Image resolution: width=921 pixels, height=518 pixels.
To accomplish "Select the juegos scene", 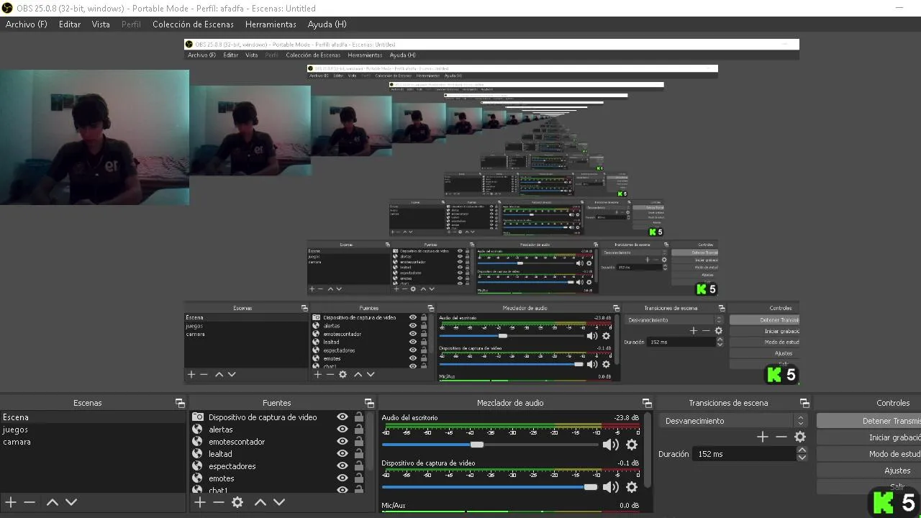I will point(93,430).
